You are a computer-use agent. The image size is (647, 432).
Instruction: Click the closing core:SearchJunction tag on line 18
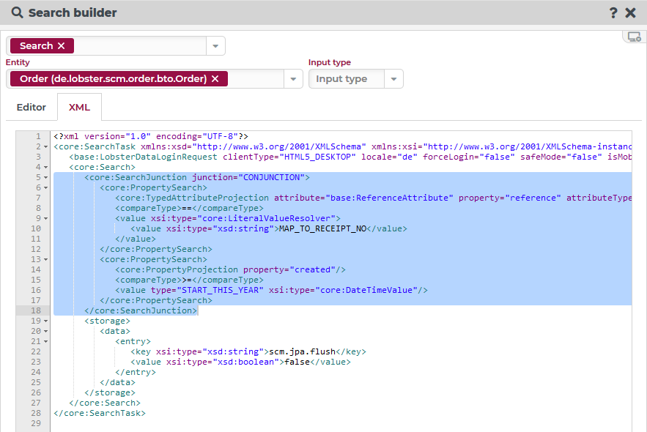[141, 310]
